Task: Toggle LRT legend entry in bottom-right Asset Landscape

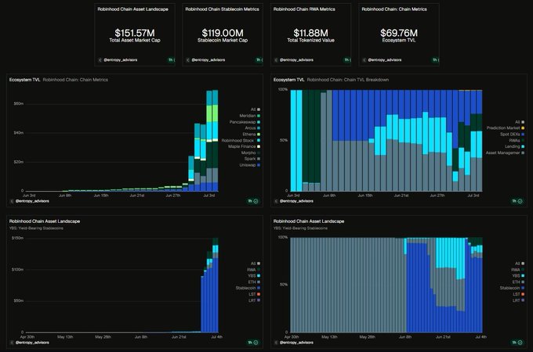Action: 518,300
